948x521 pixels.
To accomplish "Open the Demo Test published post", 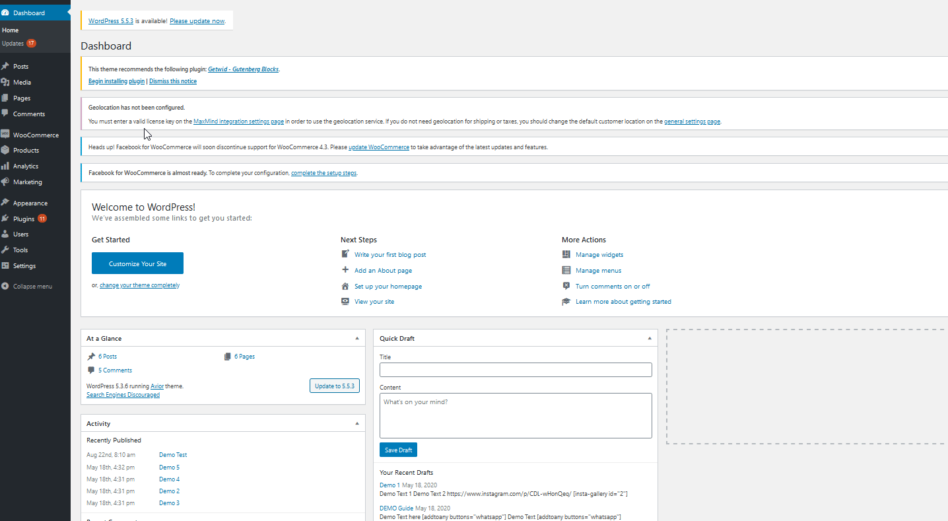I will click(x=173, y=455).
